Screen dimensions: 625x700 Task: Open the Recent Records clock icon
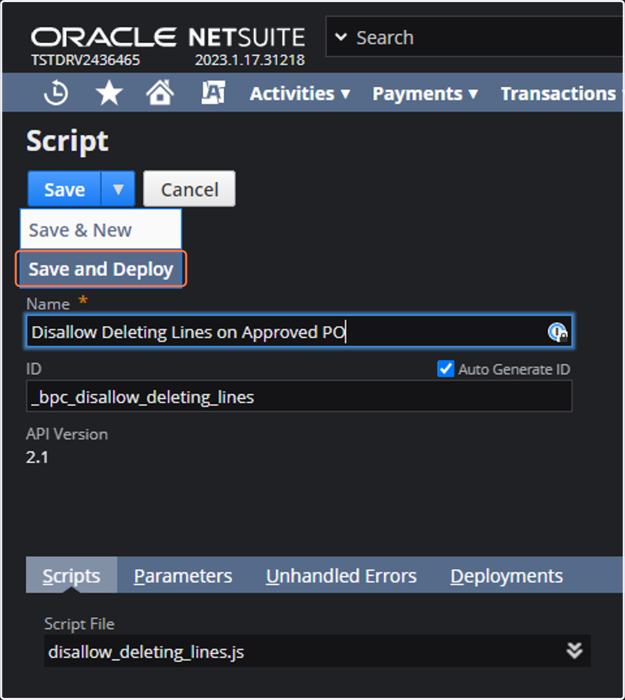[x=56, y=93]
